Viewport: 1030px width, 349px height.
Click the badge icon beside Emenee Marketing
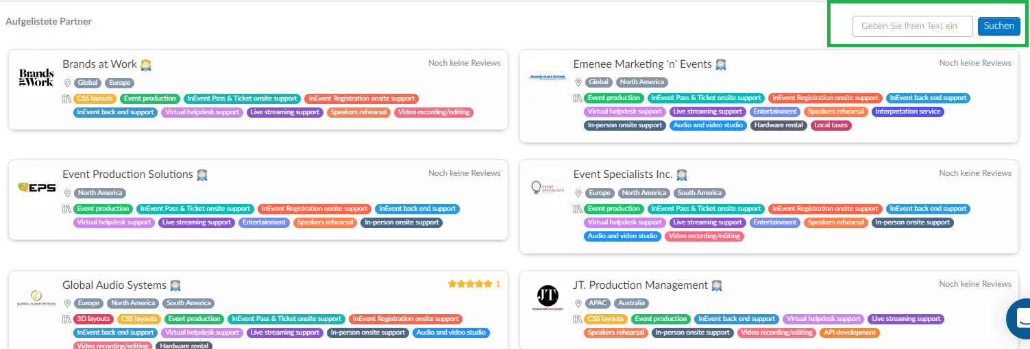[721, 64]
